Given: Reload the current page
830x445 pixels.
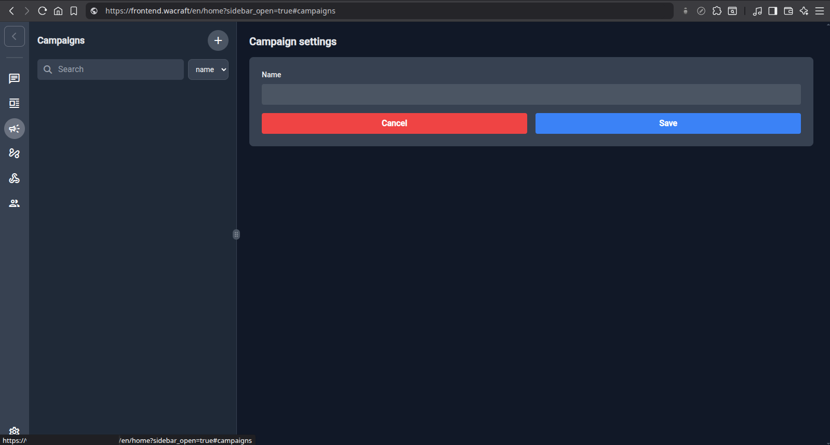Looking at the screenshot, I should click(43, 11).
